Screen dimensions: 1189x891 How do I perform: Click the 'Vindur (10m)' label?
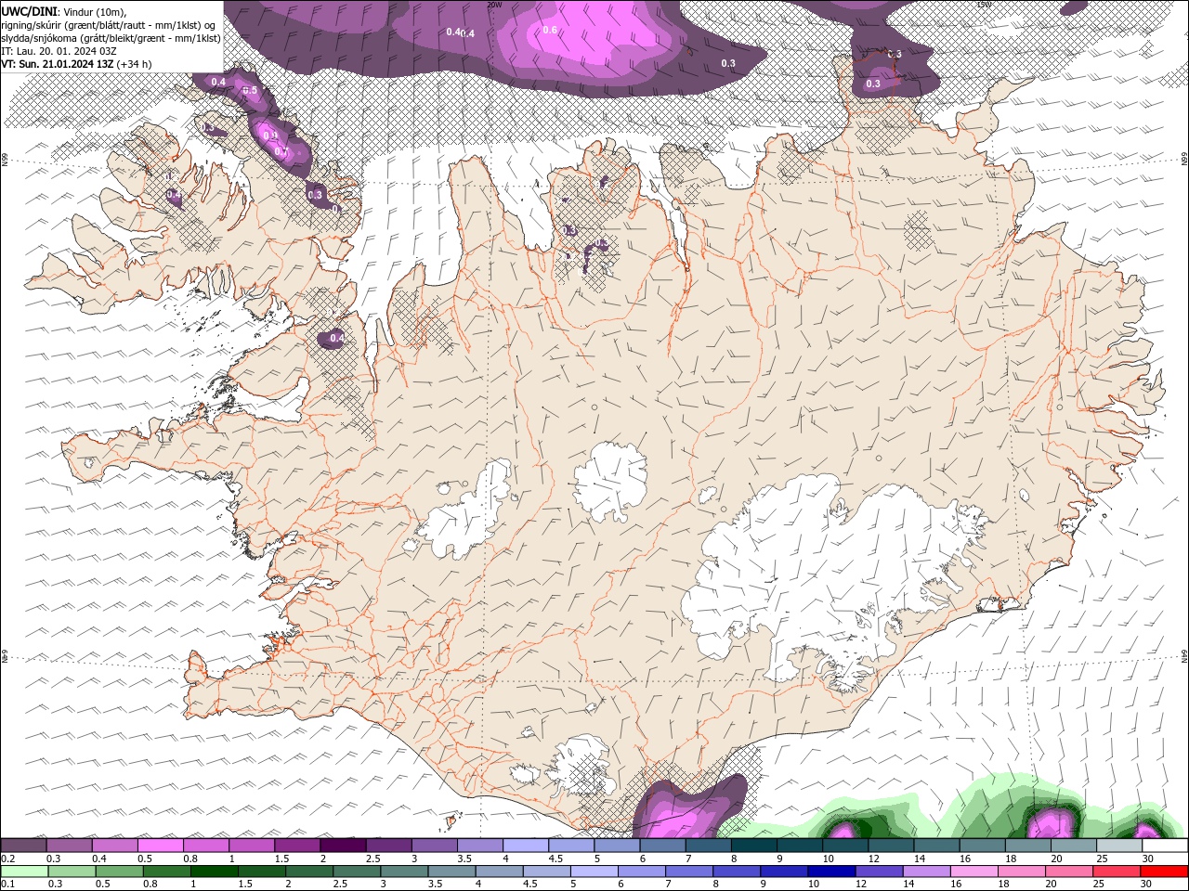click(94, 11)
